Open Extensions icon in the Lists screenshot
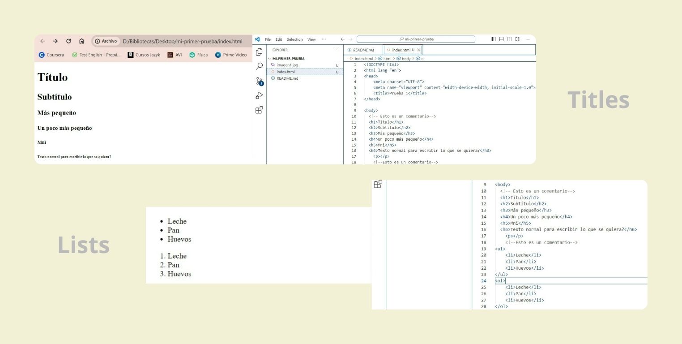The image size is (682, 344). [378, 184]
